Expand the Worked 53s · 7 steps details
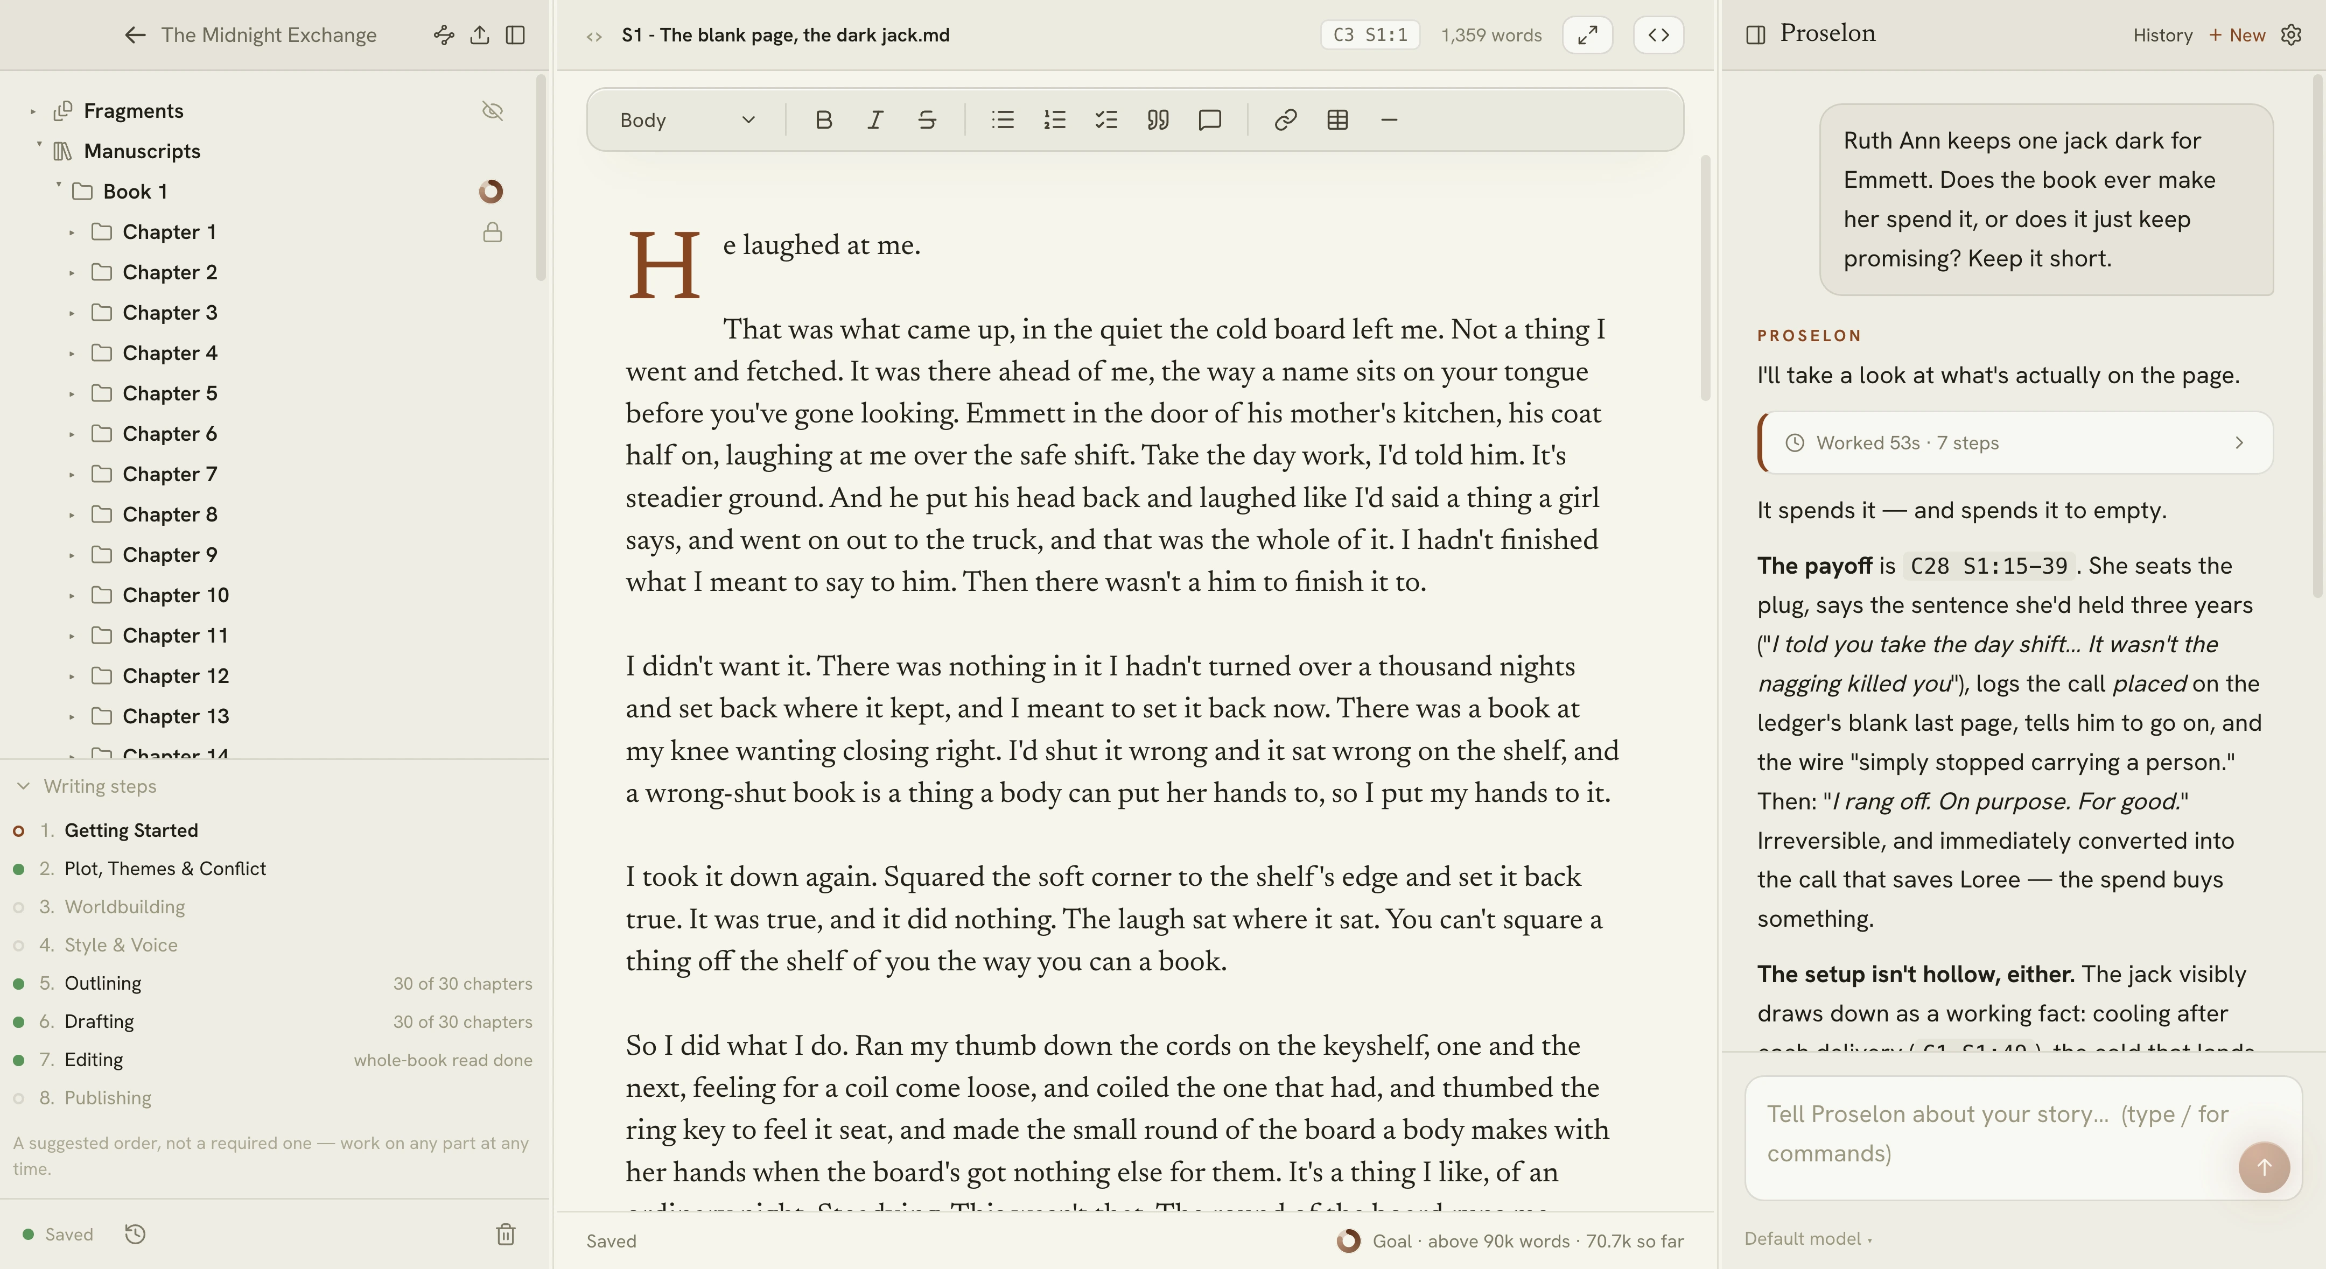 (2015, 442)
